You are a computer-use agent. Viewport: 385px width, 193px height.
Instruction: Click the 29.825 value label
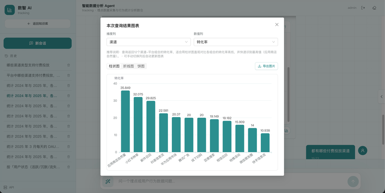[151, 98]
